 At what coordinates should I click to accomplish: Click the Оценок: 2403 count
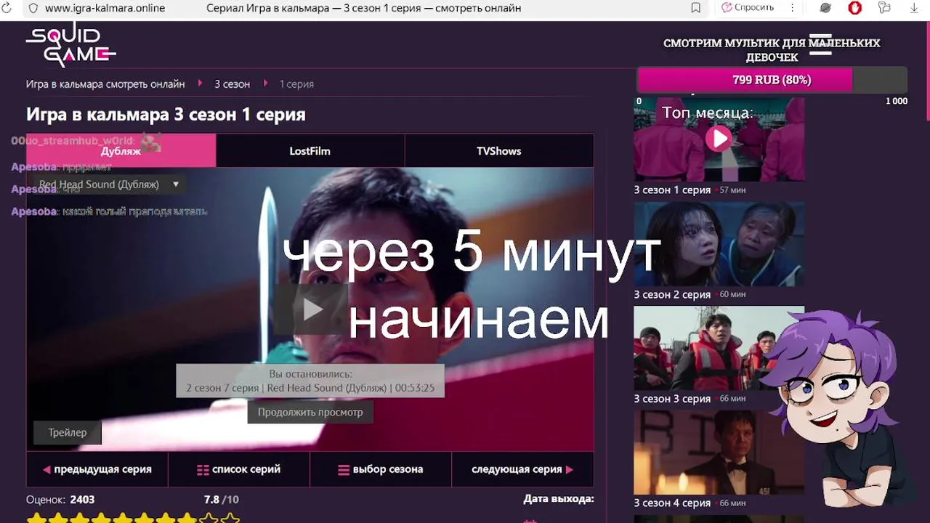[60, 499]
